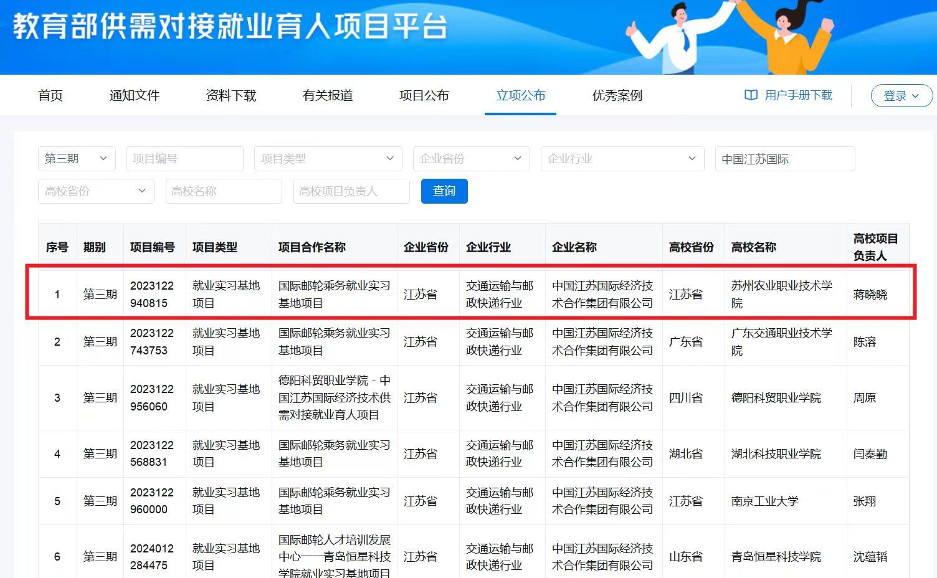Click 德阳科贸职业学院 in the 高校名称 column
Image resolution: width=937 pixels, height=578 pixels.
pyautogui.click(x=776, y=398)
